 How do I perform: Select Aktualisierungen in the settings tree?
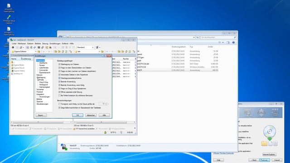[42, 104]
